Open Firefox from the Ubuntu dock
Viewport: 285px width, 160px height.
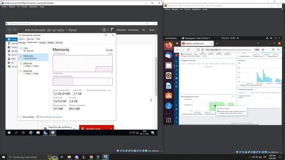(x=168, y=45)
